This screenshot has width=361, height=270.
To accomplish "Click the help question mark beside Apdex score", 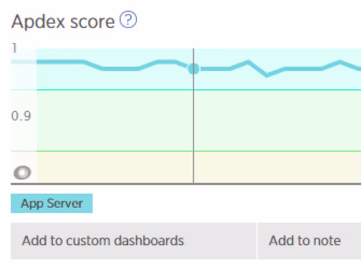I will click(129, 20).
